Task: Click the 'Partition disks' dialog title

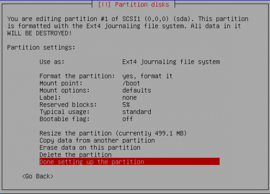Action: (133, 5)
